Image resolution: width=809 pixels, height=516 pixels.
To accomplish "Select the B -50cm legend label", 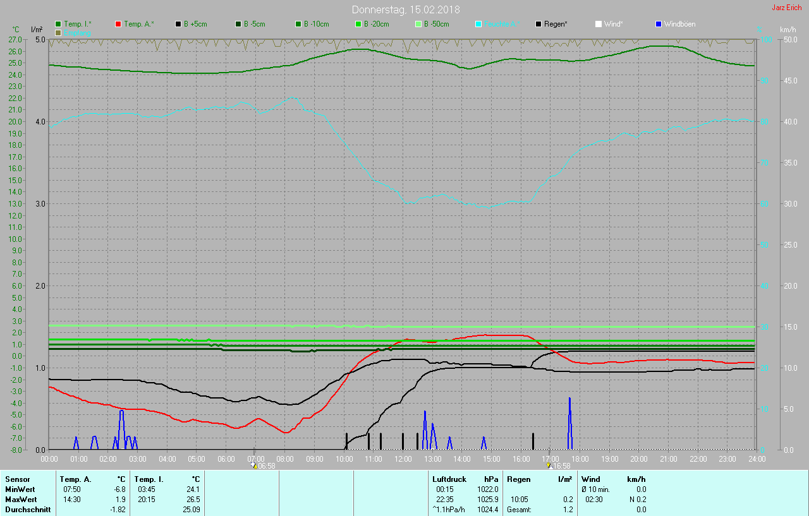I will pyautogui.click(x=435, y=24).
